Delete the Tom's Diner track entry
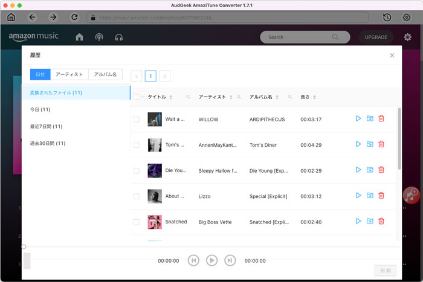Image resolution: width=423 pixels, height=282 pixels. click(381, 144)
